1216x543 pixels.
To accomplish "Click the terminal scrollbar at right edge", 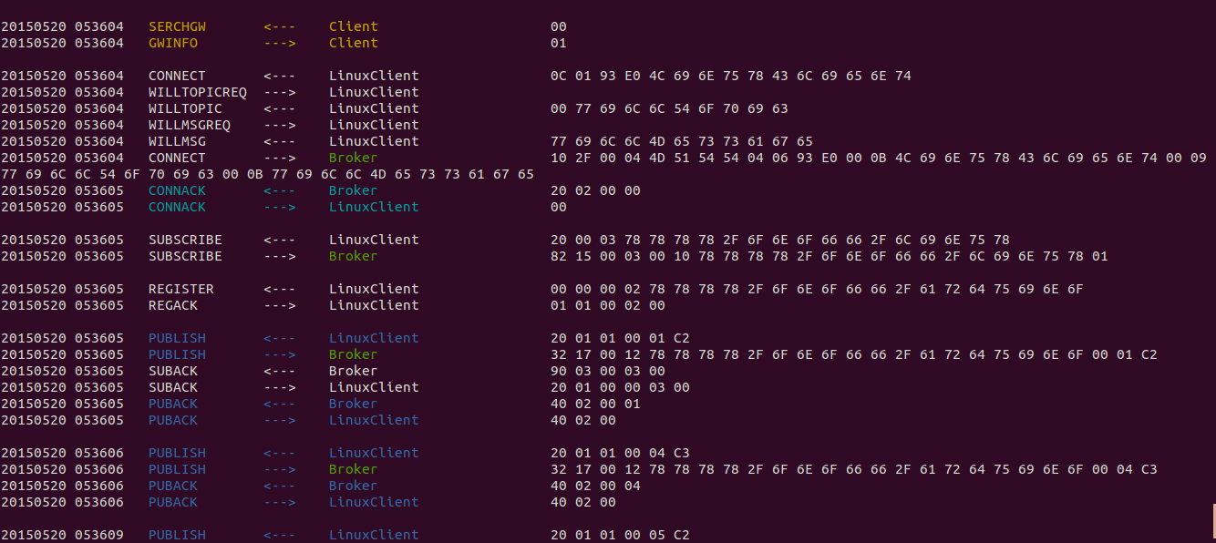I will (x=1212, y=519).
